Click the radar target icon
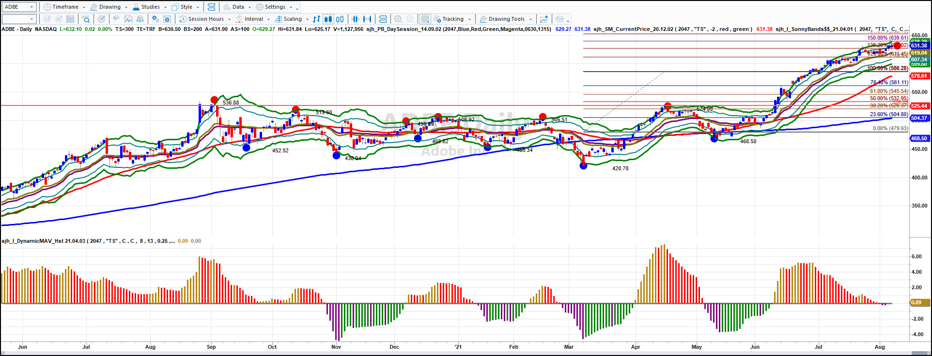 [x=101, y=19]
